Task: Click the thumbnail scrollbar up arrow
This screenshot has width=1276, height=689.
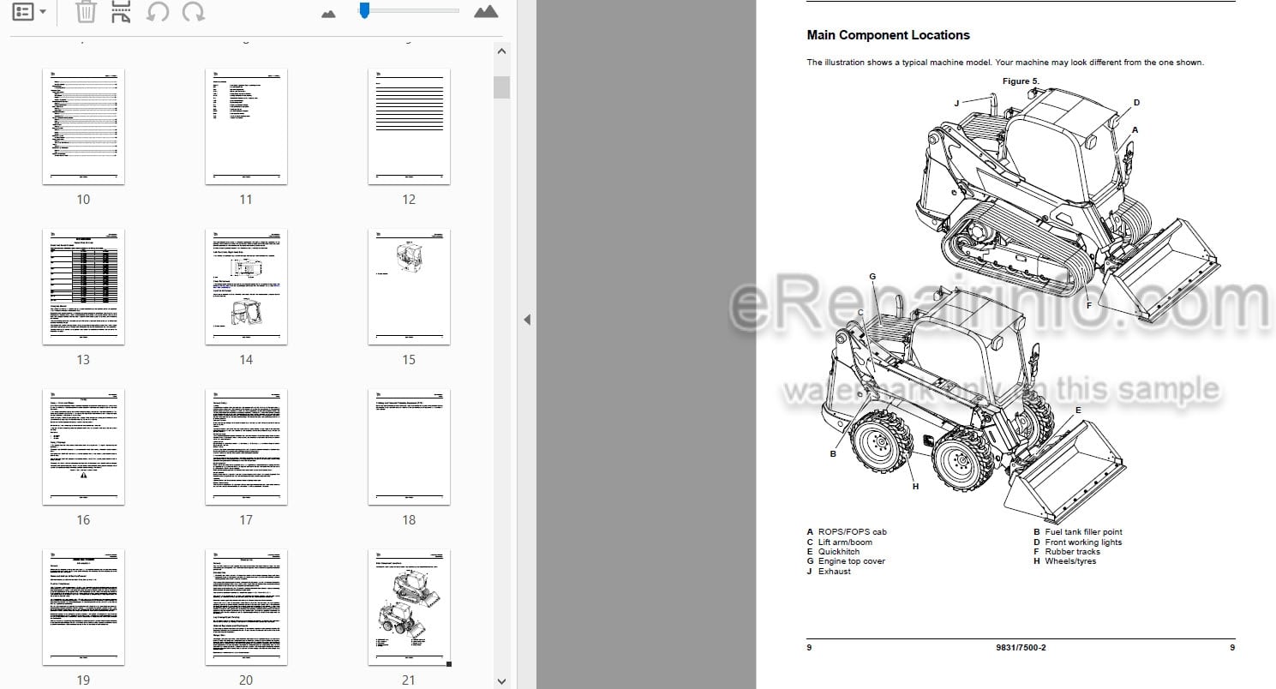Action: click(502, 51)
